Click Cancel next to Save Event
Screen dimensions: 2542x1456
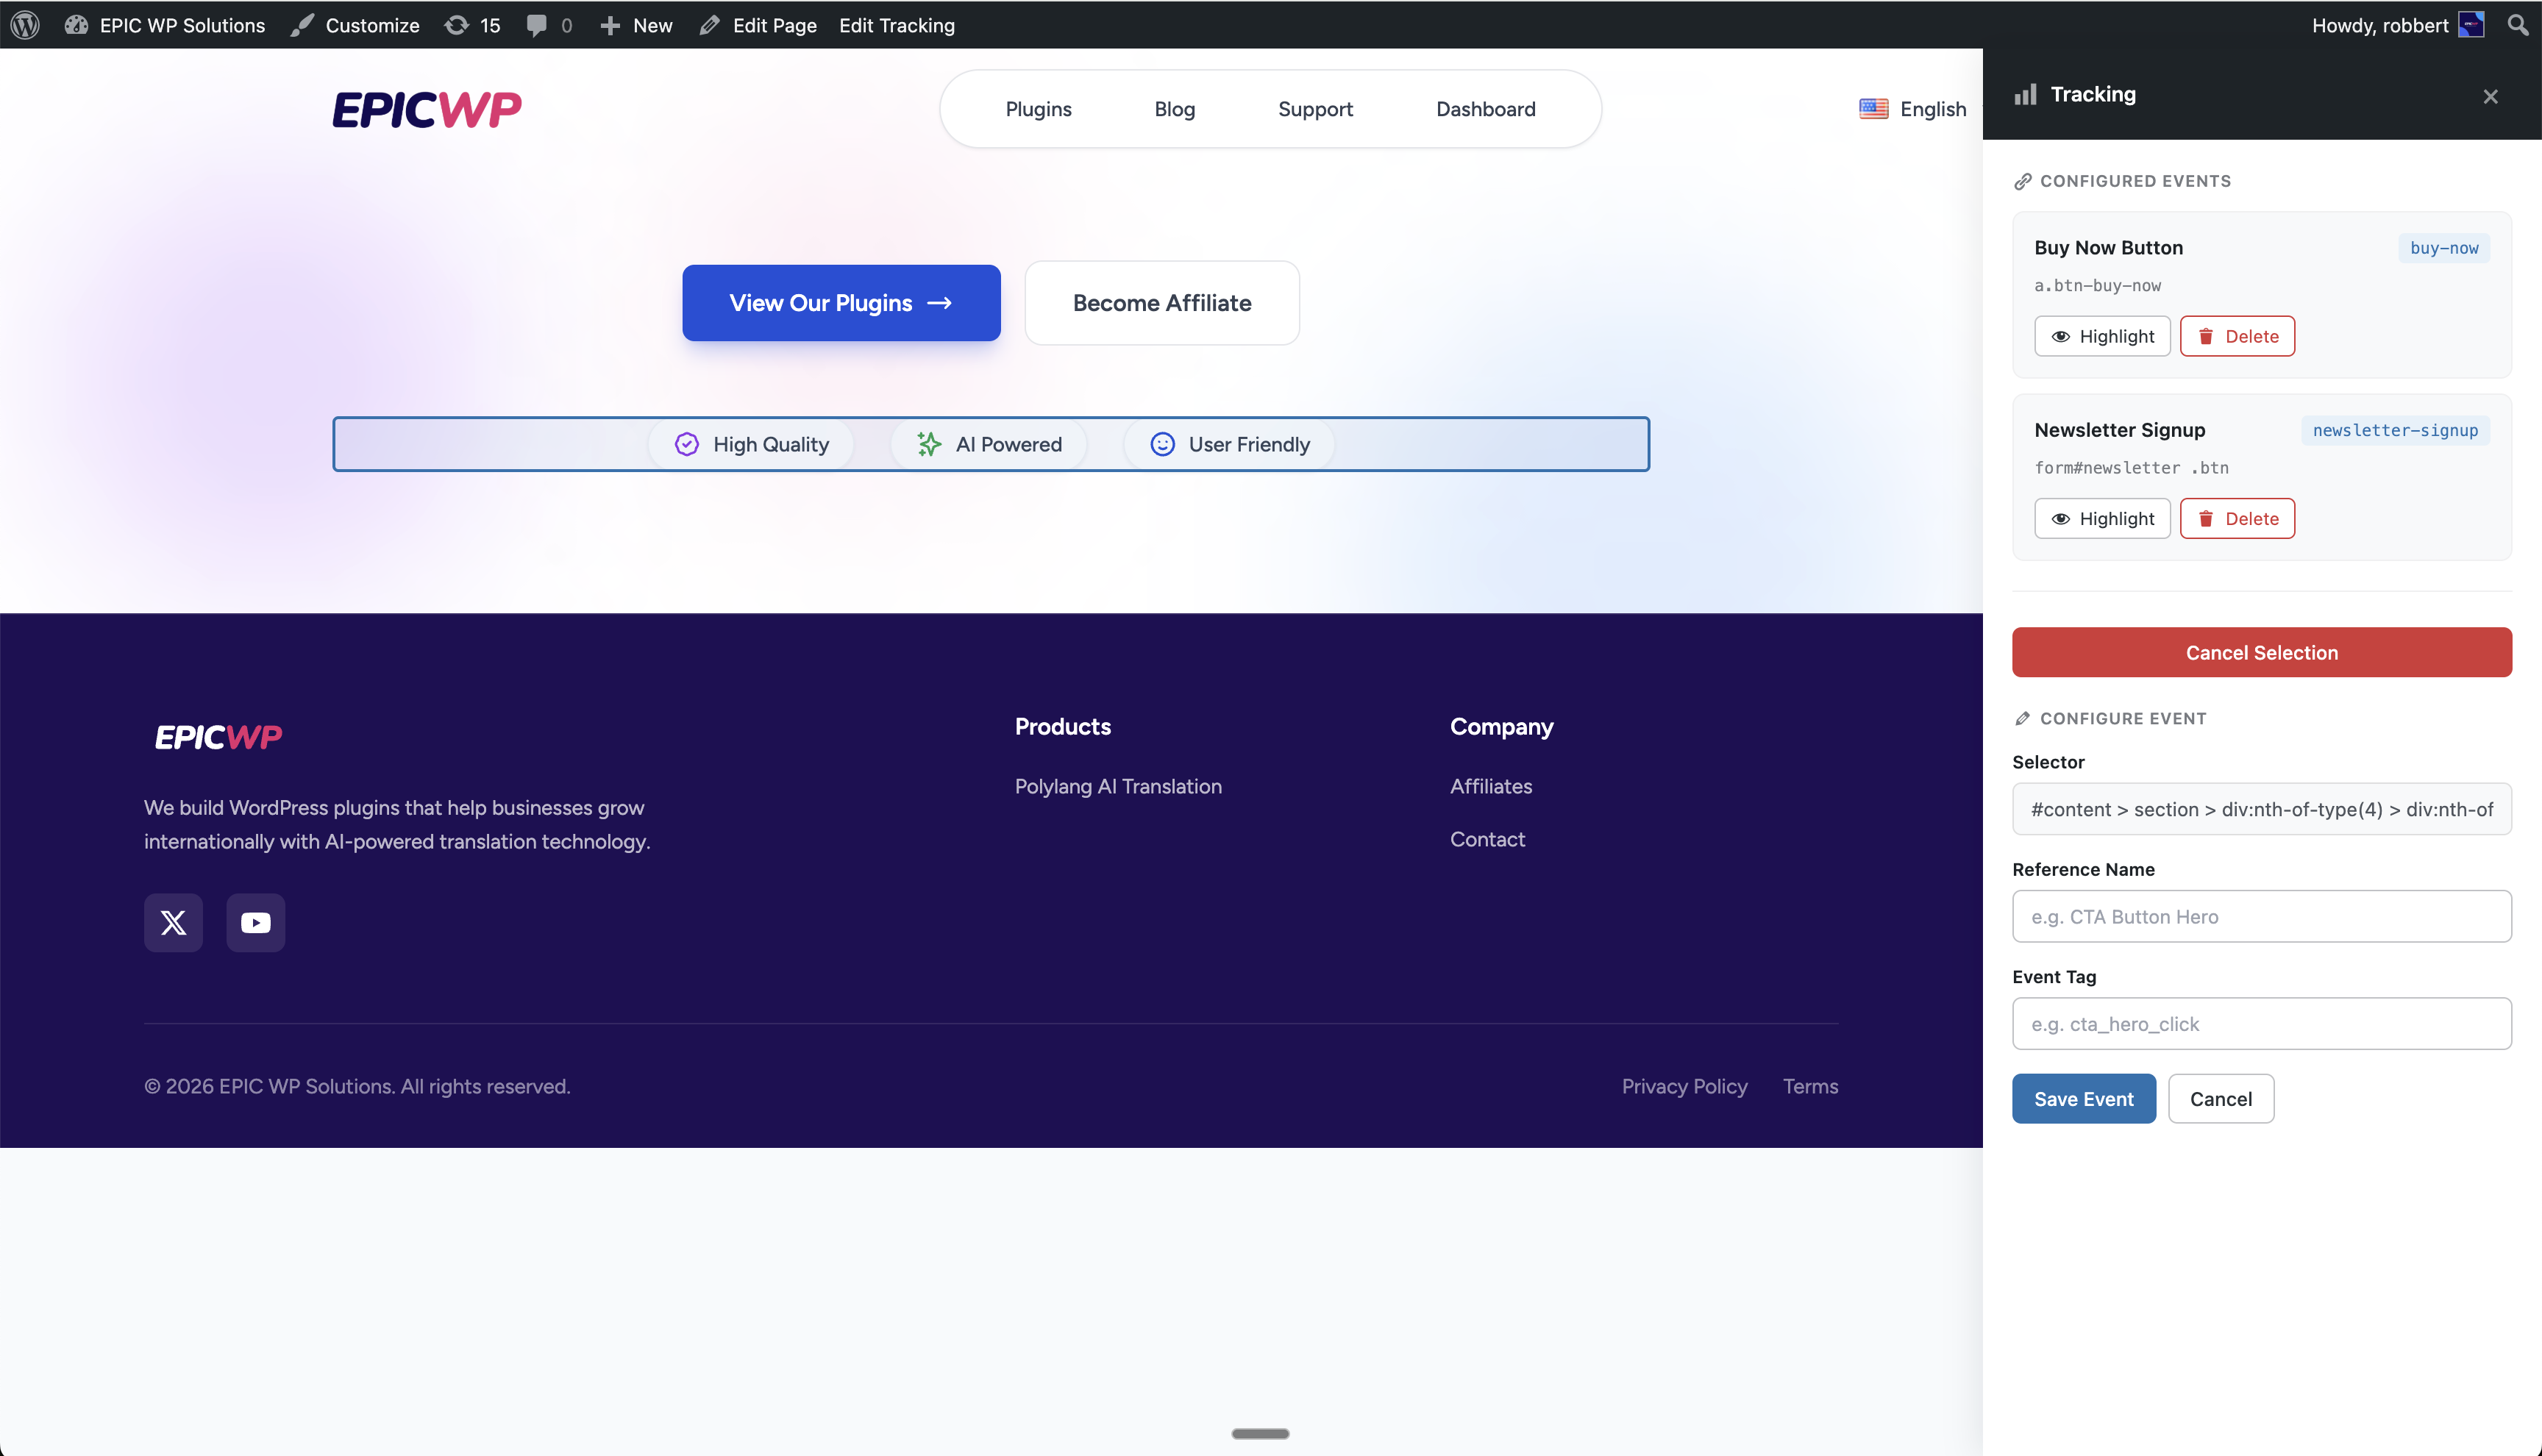[2221, 1099]
